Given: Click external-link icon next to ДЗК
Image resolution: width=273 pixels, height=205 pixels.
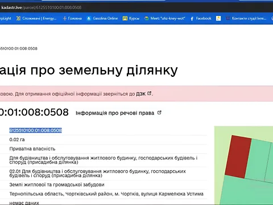Looking at the screenshot, I should pyautogui.click(x=150, y=93).
